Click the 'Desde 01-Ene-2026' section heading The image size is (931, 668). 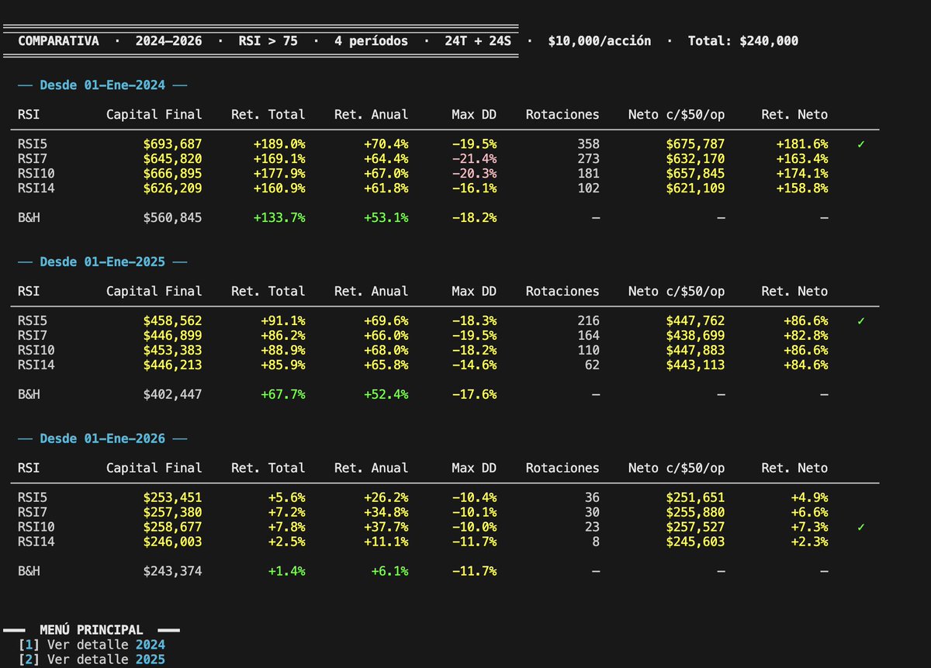click(102, 438)
